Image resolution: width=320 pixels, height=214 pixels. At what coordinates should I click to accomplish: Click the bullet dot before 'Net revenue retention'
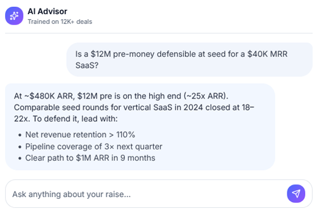coord(20,135)
